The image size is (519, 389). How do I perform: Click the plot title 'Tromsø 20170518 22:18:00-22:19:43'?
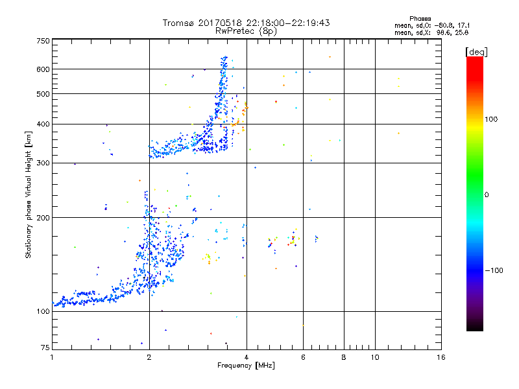(x=246, y=23)
